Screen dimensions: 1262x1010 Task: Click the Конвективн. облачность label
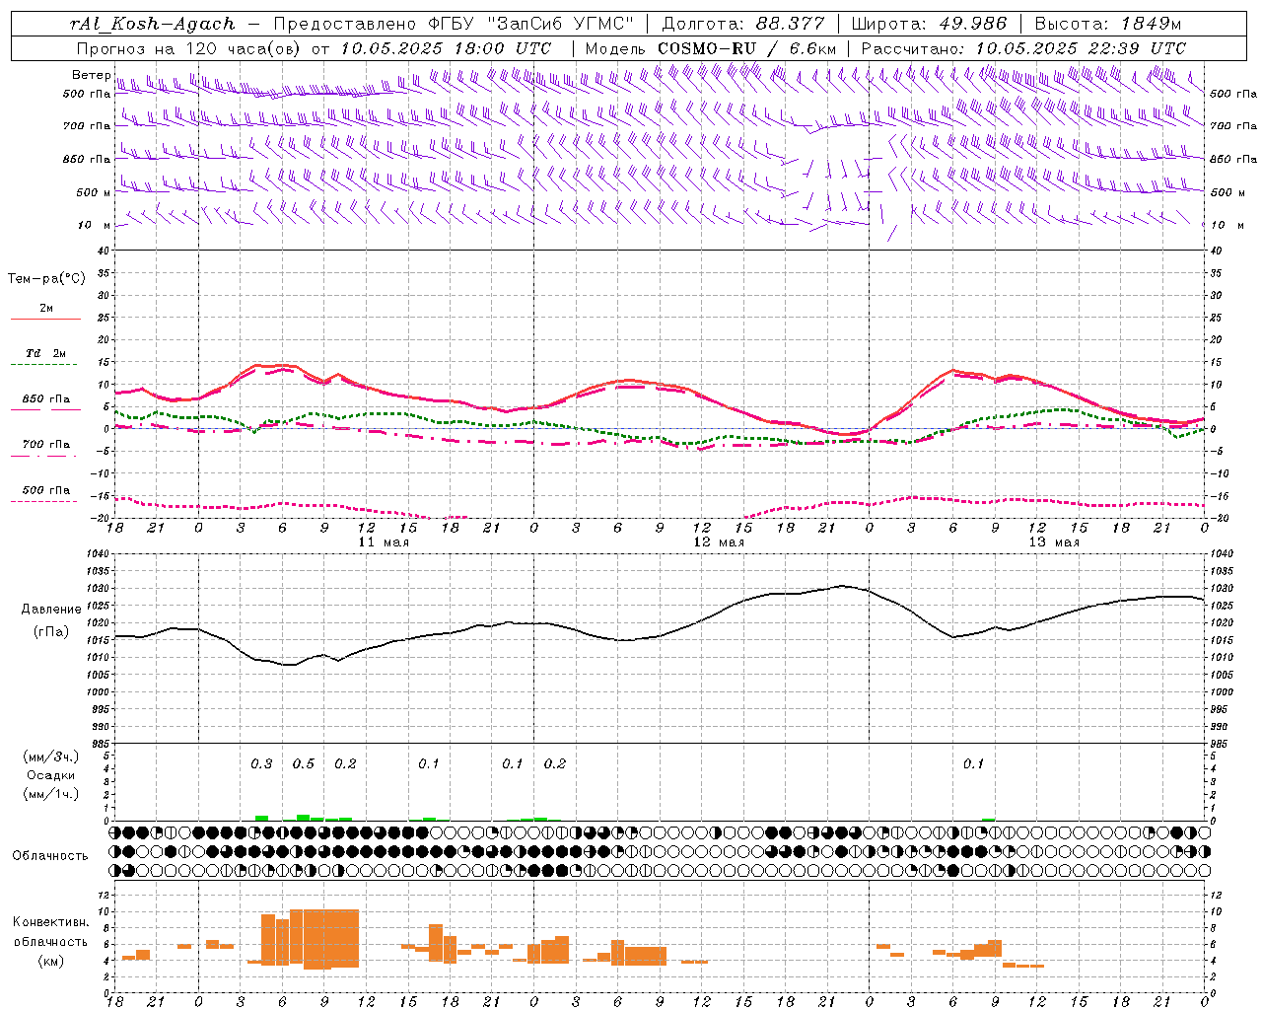(x=51, y=932)
